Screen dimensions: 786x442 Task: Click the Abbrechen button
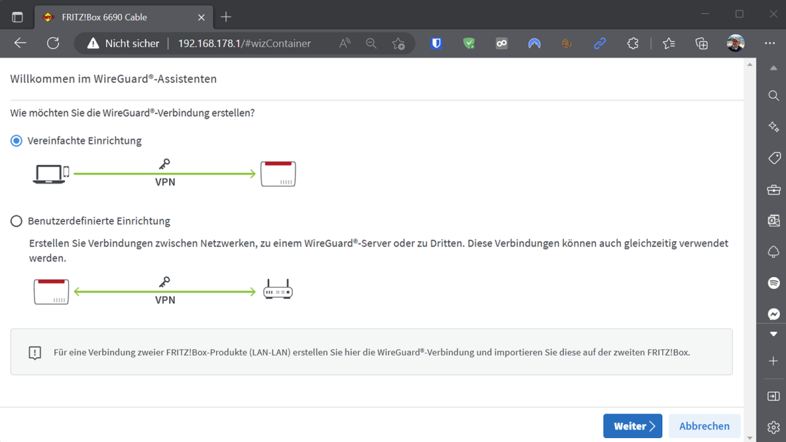(704, 426)
